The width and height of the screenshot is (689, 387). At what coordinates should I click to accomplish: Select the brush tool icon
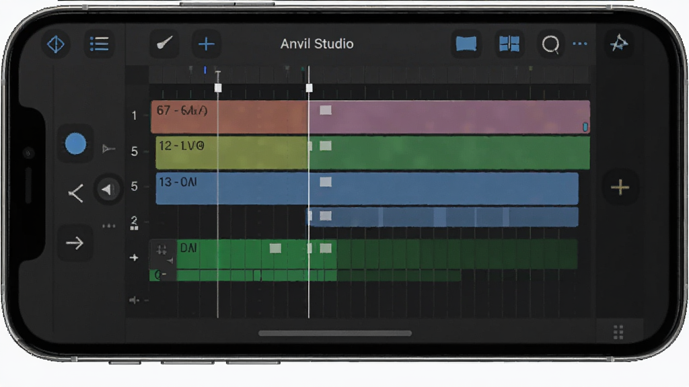(x=164, y=44)
